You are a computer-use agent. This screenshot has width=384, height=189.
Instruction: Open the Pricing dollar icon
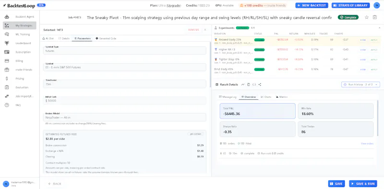click(x=7, y=79)
